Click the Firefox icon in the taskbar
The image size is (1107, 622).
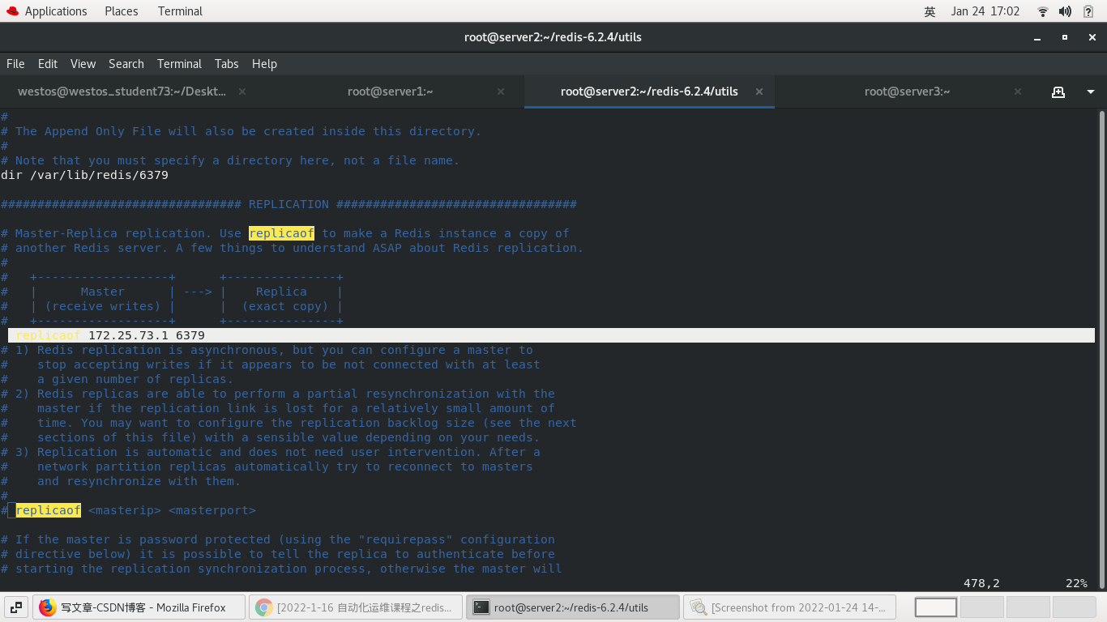point(47,607)
